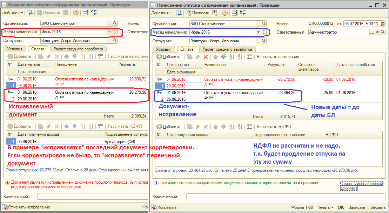Open the Действия menu in right window
The image size is (389, 213).
click(x=161, y=13)
